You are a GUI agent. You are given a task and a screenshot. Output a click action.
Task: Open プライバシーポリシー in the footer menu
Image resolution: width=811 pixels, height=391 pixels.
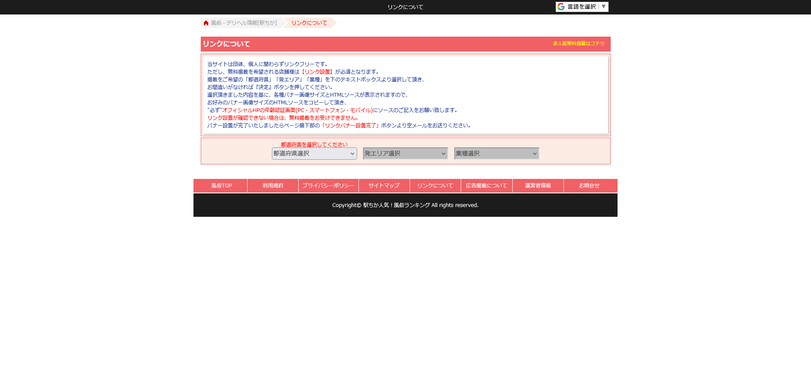[x=329, y=186]
